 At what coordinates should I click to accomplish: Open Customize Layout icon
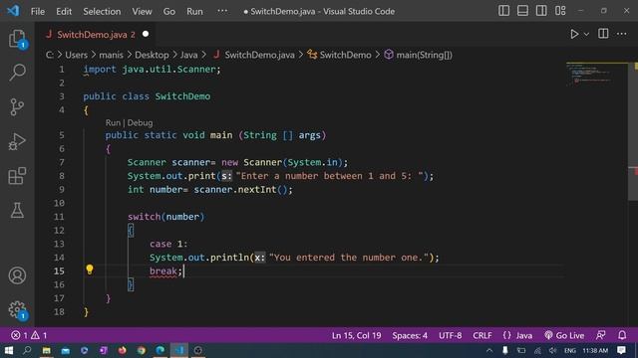[560, 11]
